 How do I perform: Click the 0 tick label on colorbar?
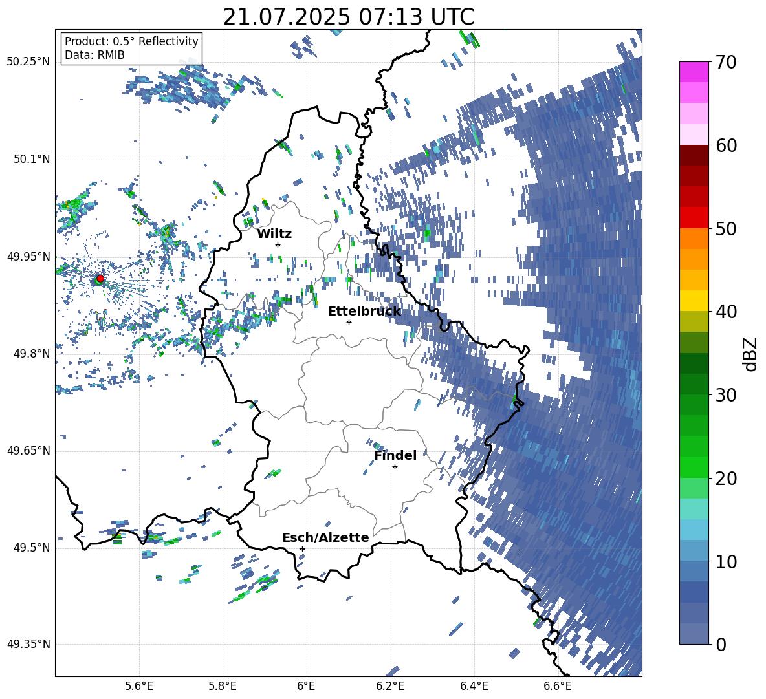coord(720,644)
